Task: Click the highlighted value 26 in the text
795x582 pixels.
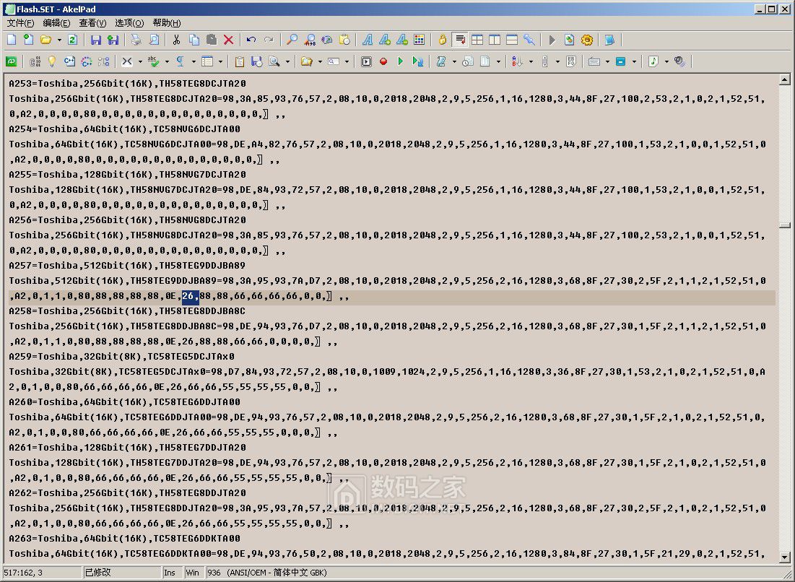Action: [190, 296]
